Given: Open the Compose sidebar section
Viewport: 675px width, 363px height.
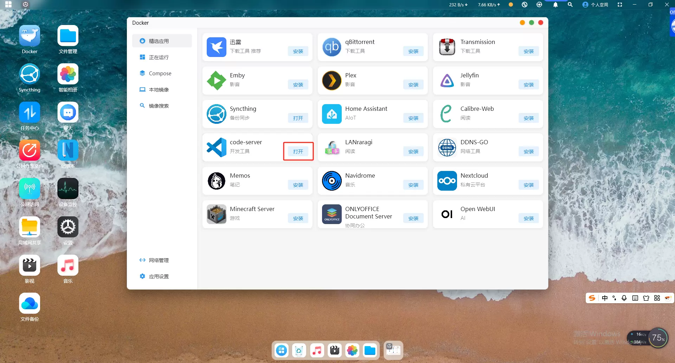Looking at the screenshot, I should (x=160, y=74).
